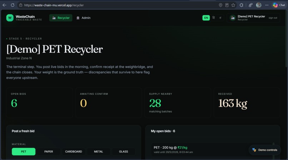Open the browser profile avatar

[x=259, y=5]
